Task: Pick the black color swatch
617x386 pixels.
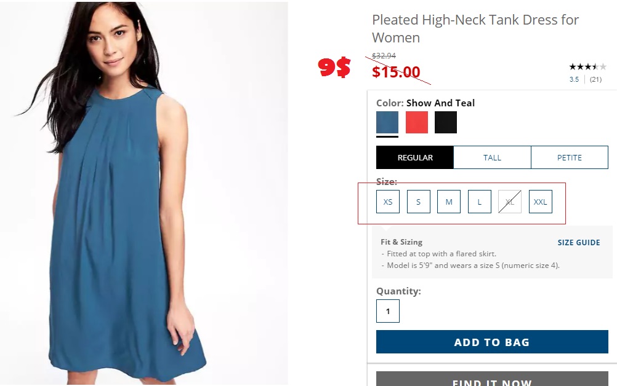Action: [446, 122]
